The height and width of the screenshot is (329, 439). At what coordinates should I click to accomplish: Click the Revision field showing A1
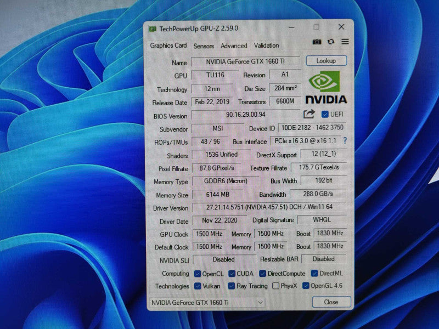click(285, 75)
